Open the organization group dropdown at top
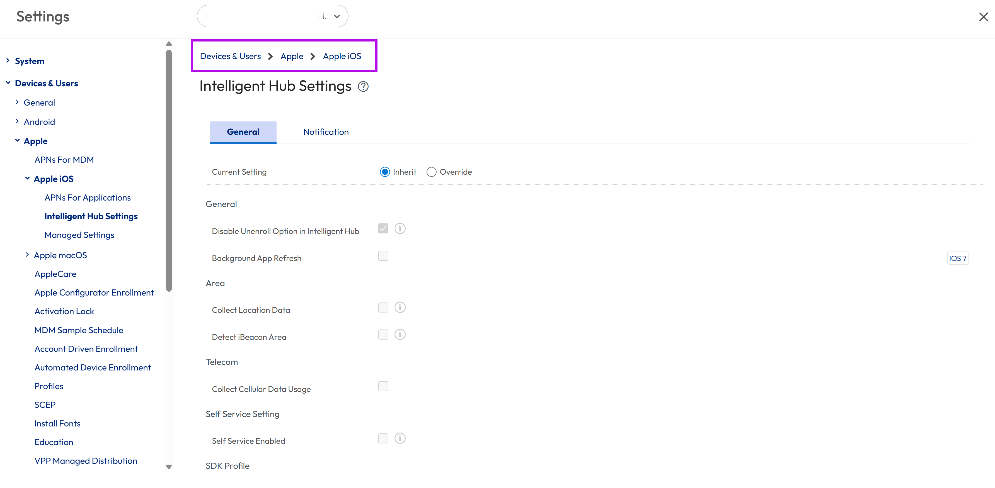 tap(272, 16)
